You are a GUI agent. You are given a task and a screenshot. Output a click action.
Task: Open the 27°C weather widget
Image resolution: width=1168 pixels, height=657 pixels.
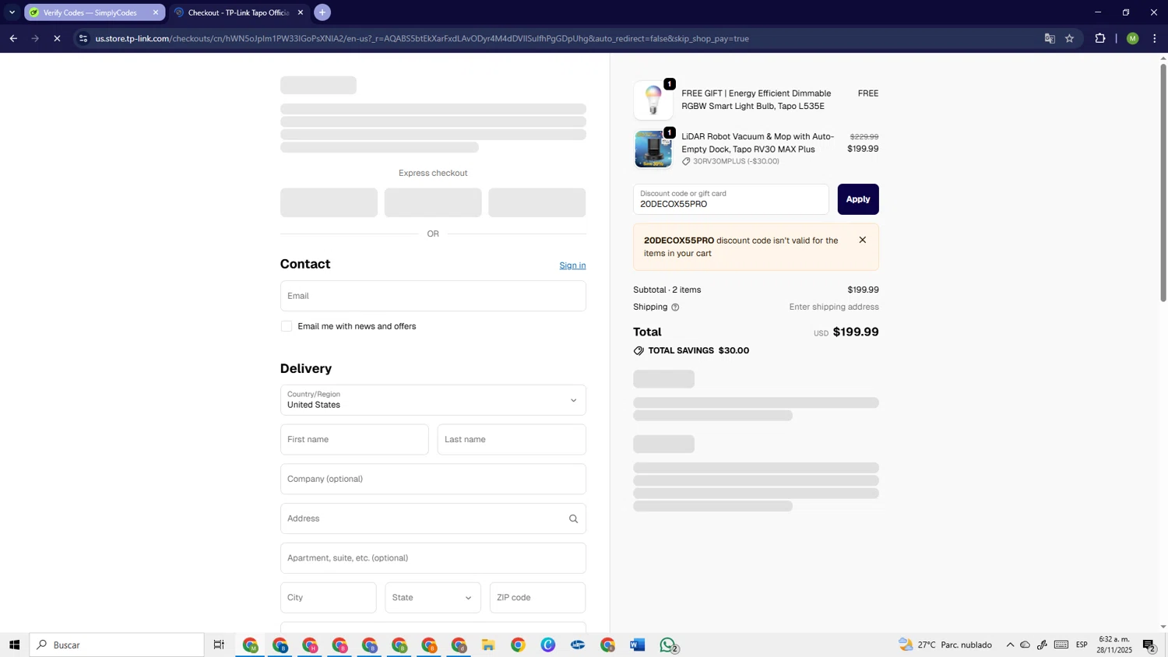(x=945, y=645)
